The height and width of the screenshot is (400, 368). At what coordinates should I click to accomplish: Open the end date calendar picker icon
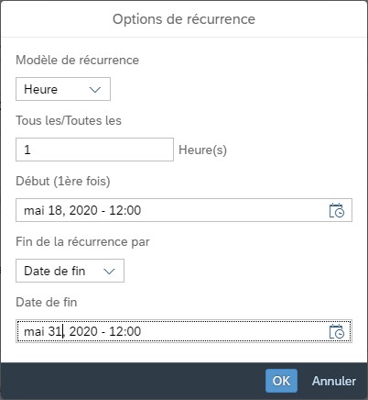[337, 331]
